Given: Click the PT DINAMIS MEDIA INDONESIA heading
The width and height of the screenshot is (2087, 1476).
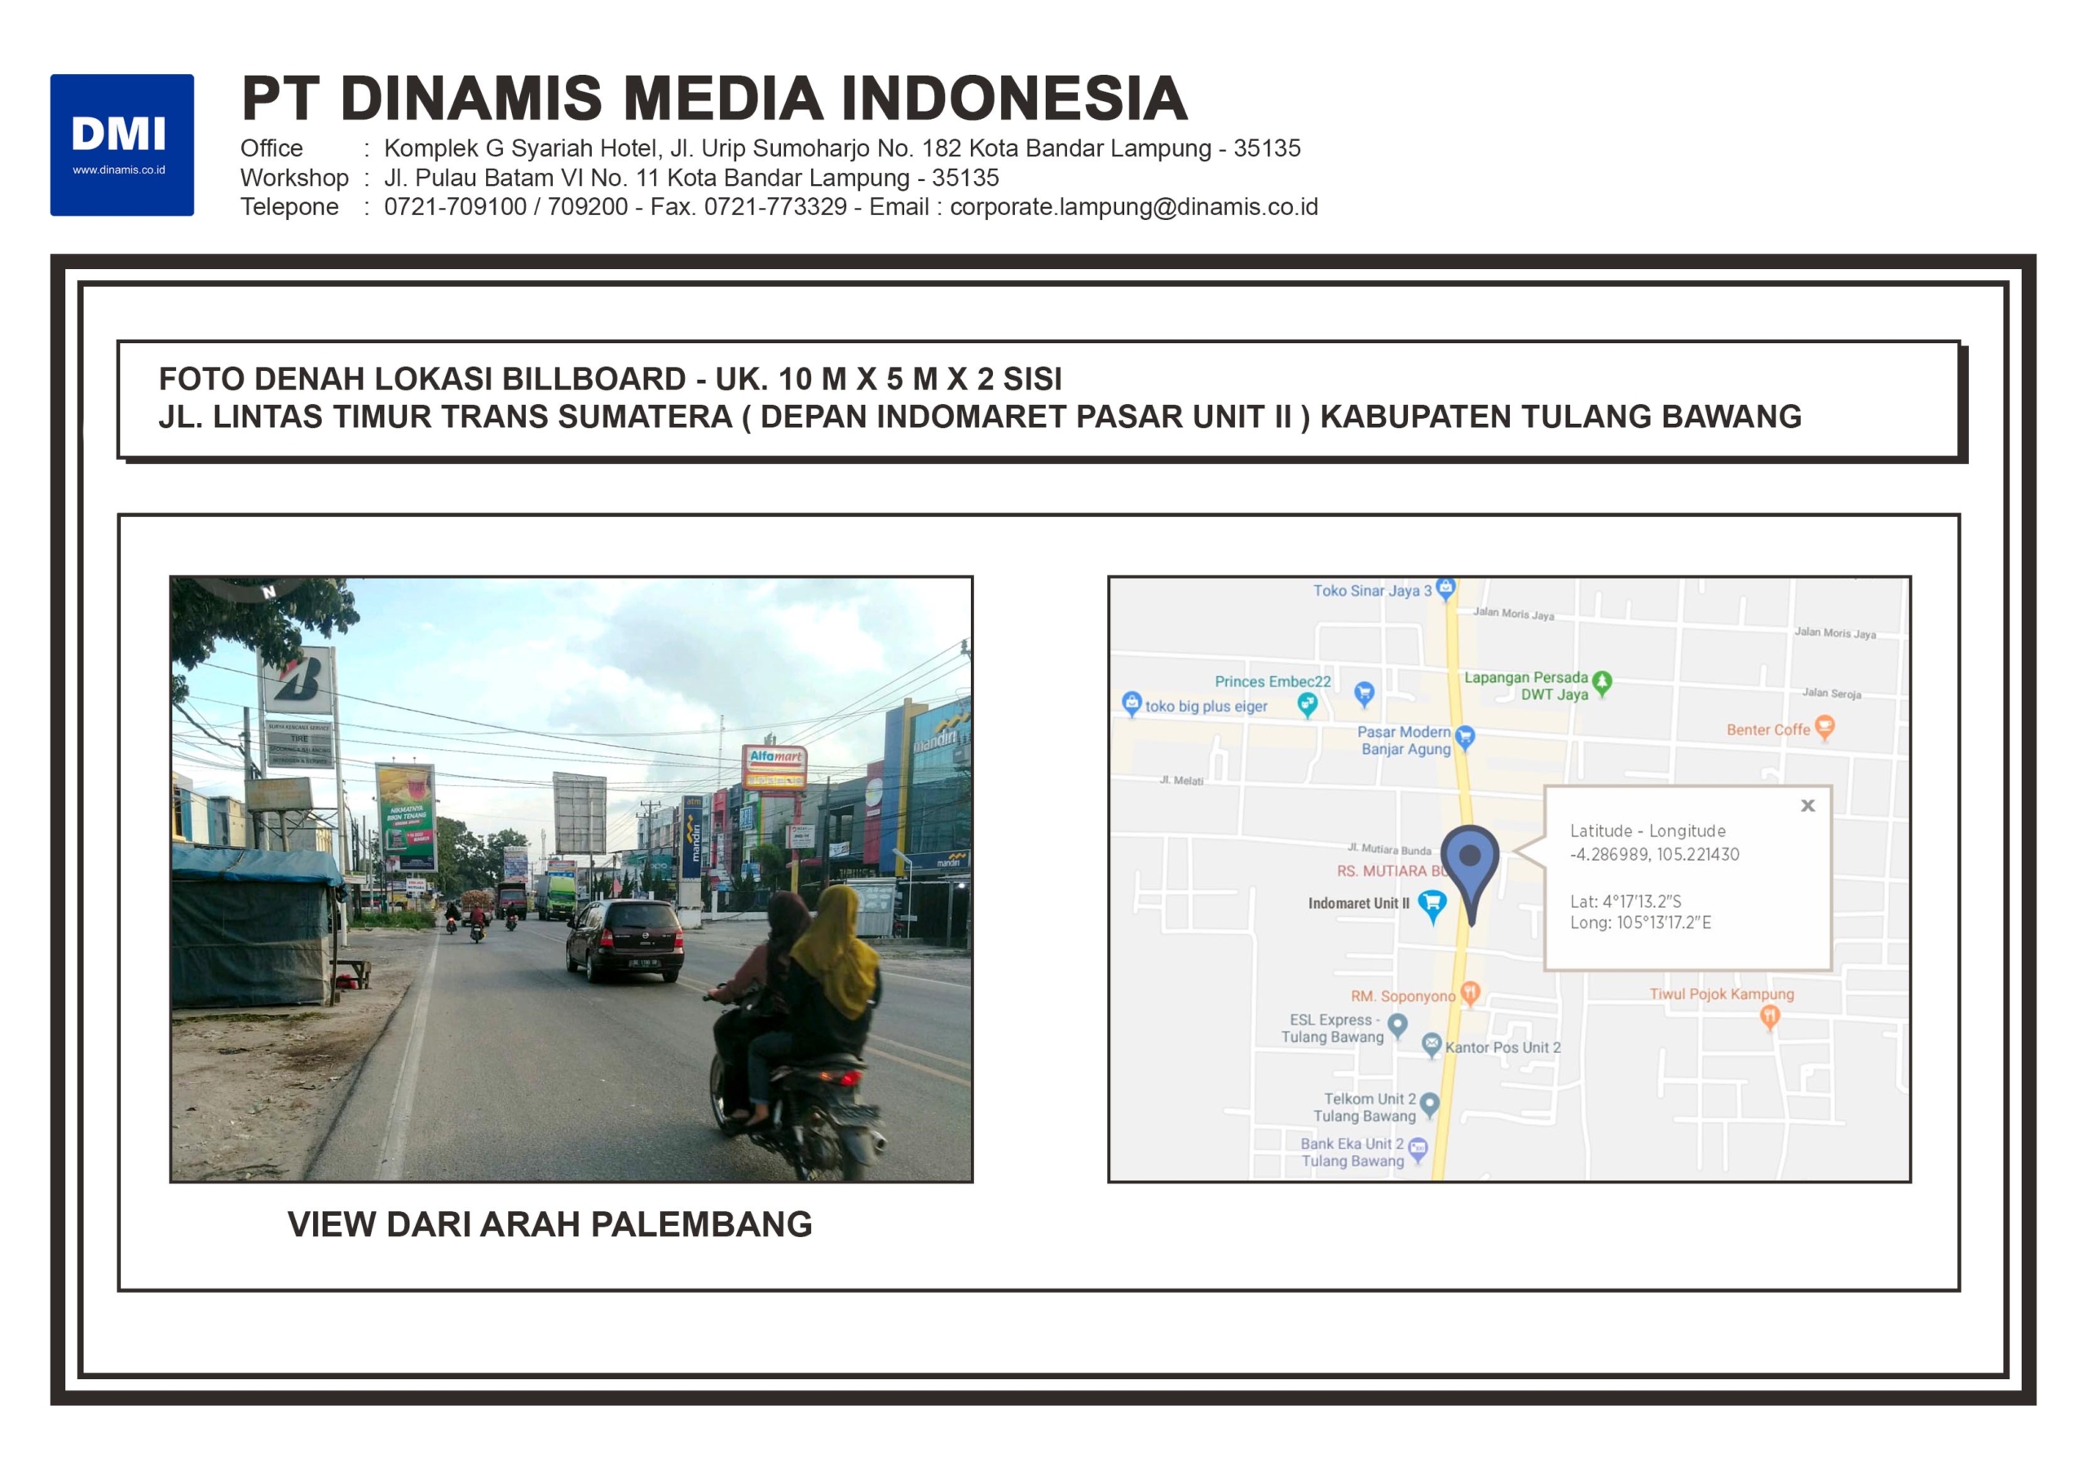Looking at the screenshot, I should click(x=714, y=97).
